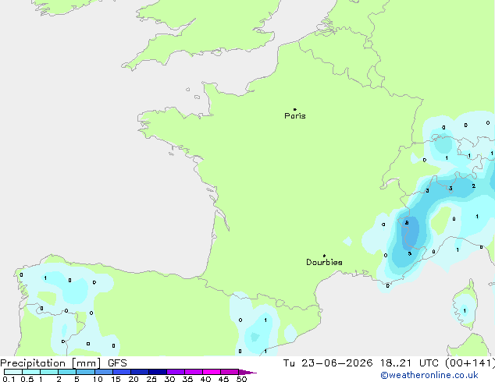
Task: Pick the 1–2 mm legend swatch
Action: click(x=49, y=372)
